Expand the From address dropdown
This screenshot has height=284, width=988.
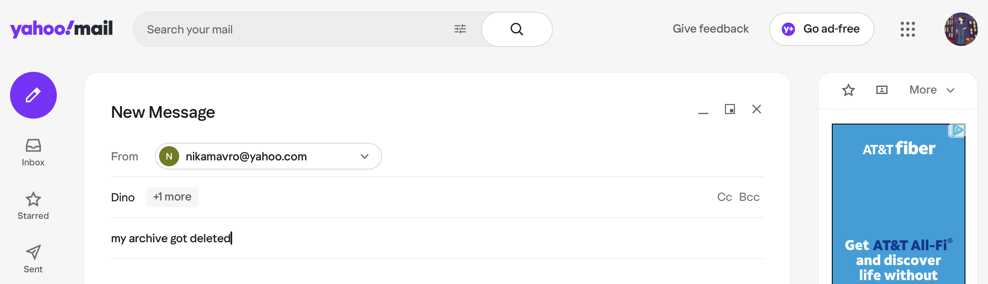365,157
